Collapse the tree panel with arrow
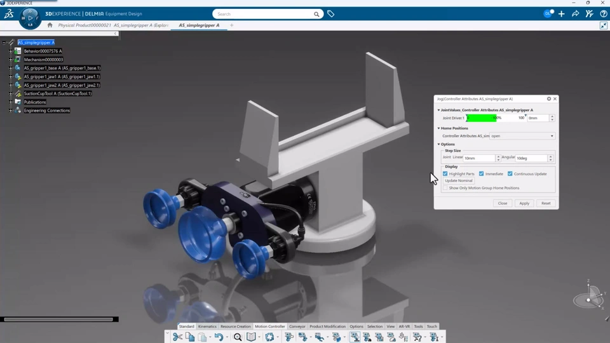Screen dimensions: 610x343 [x=115, y=34]
